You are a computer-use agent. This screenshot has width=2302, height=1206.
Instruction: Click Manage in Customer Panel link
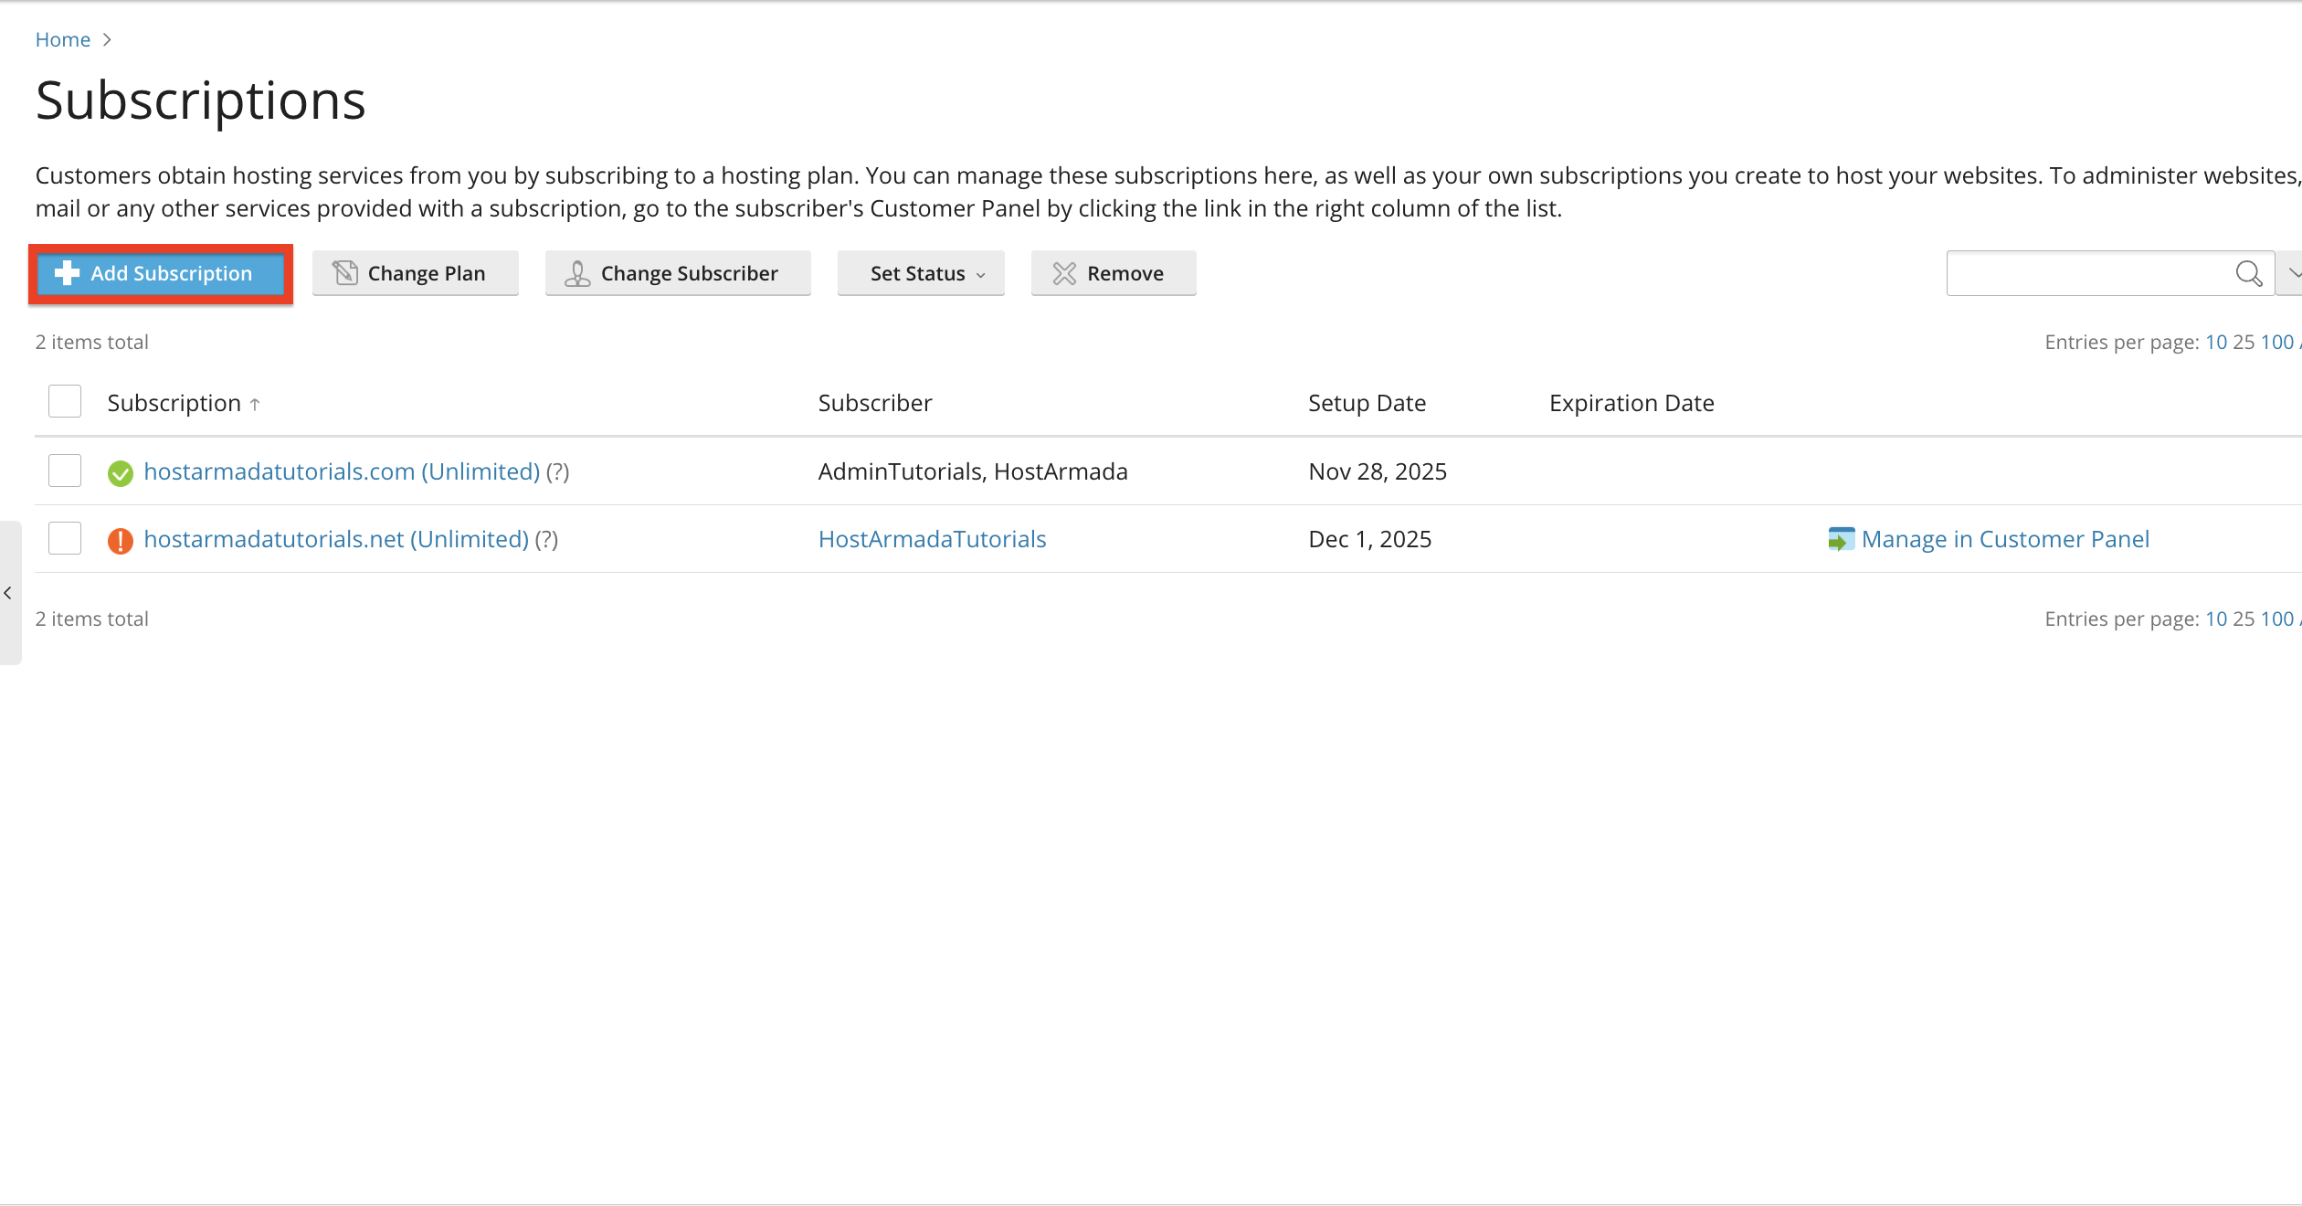2005,539
